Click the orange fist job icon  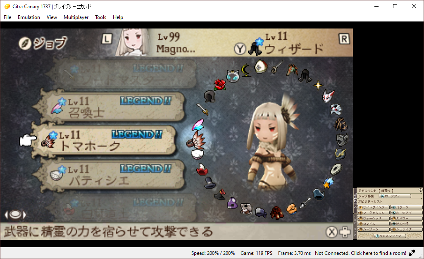click(292, 209)
